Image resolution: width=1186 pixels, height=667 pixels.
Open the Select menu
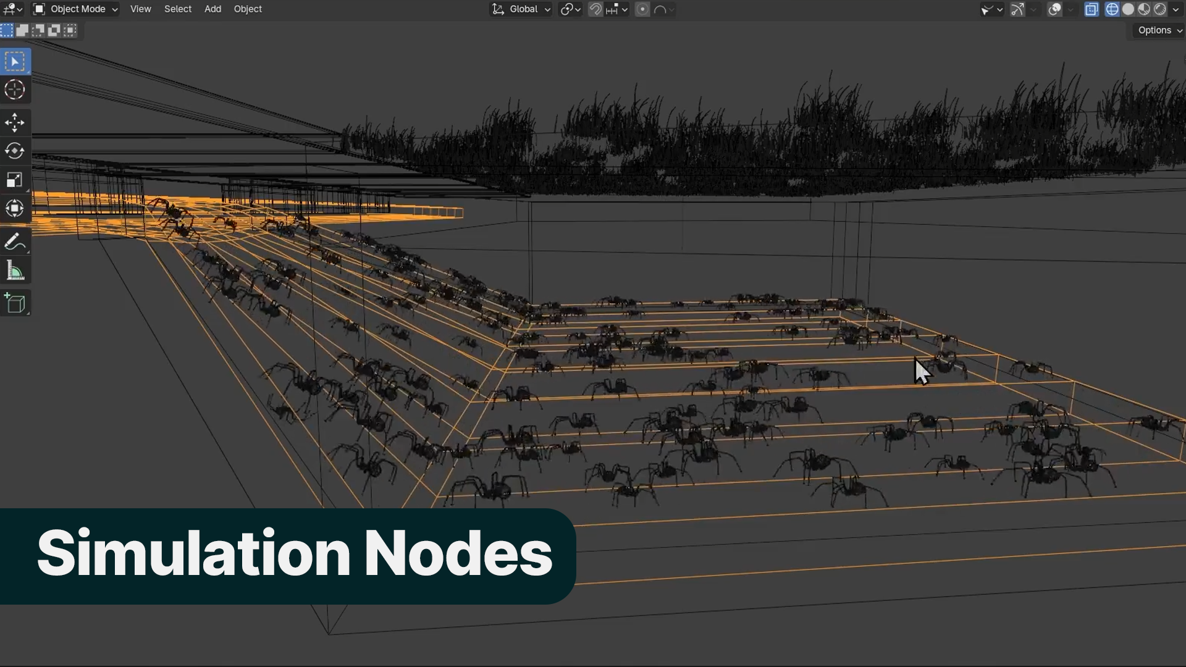click(178, 9)
